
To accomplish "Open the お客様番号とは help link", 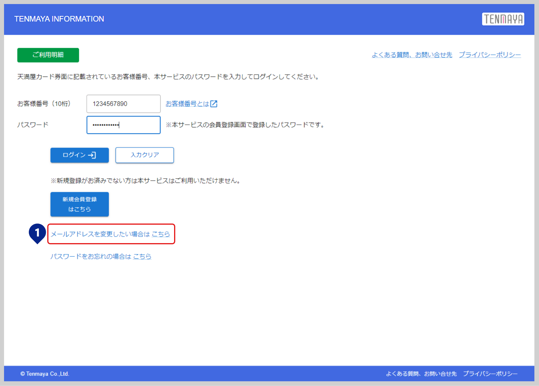I will coord(187,104).
